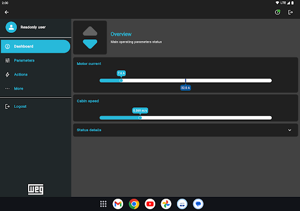Tap the 7.6 A value bubble
300x211 pixels.
pyautogui.click(x=121, y=73)
